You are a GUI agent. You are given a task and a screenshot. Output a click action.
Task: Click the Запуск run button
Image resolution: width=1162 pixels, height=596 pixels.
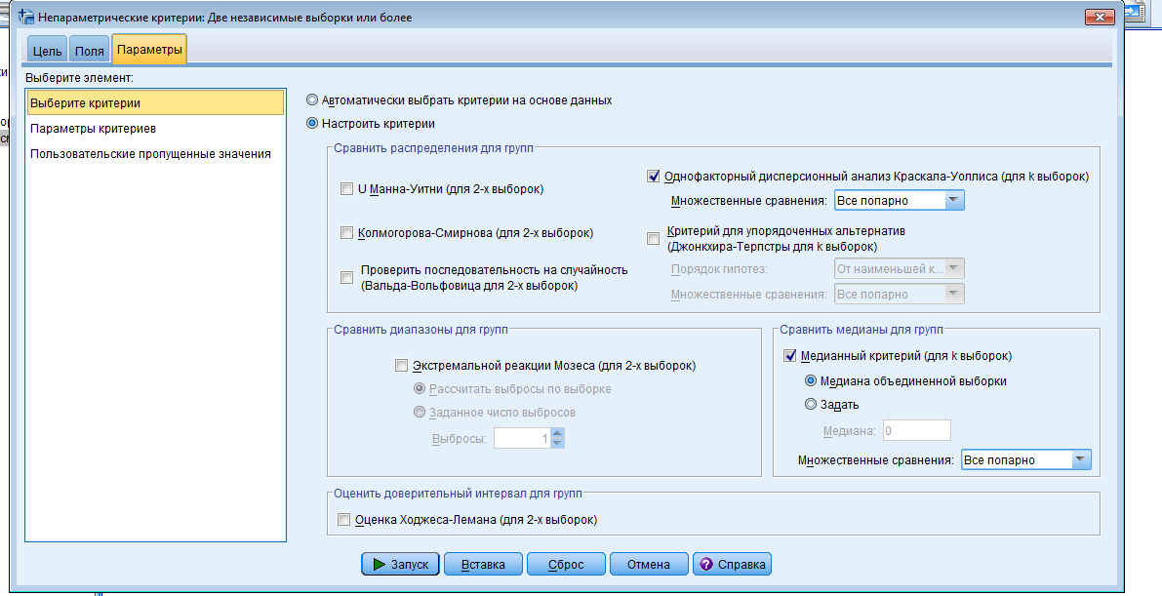coord(400,564)
